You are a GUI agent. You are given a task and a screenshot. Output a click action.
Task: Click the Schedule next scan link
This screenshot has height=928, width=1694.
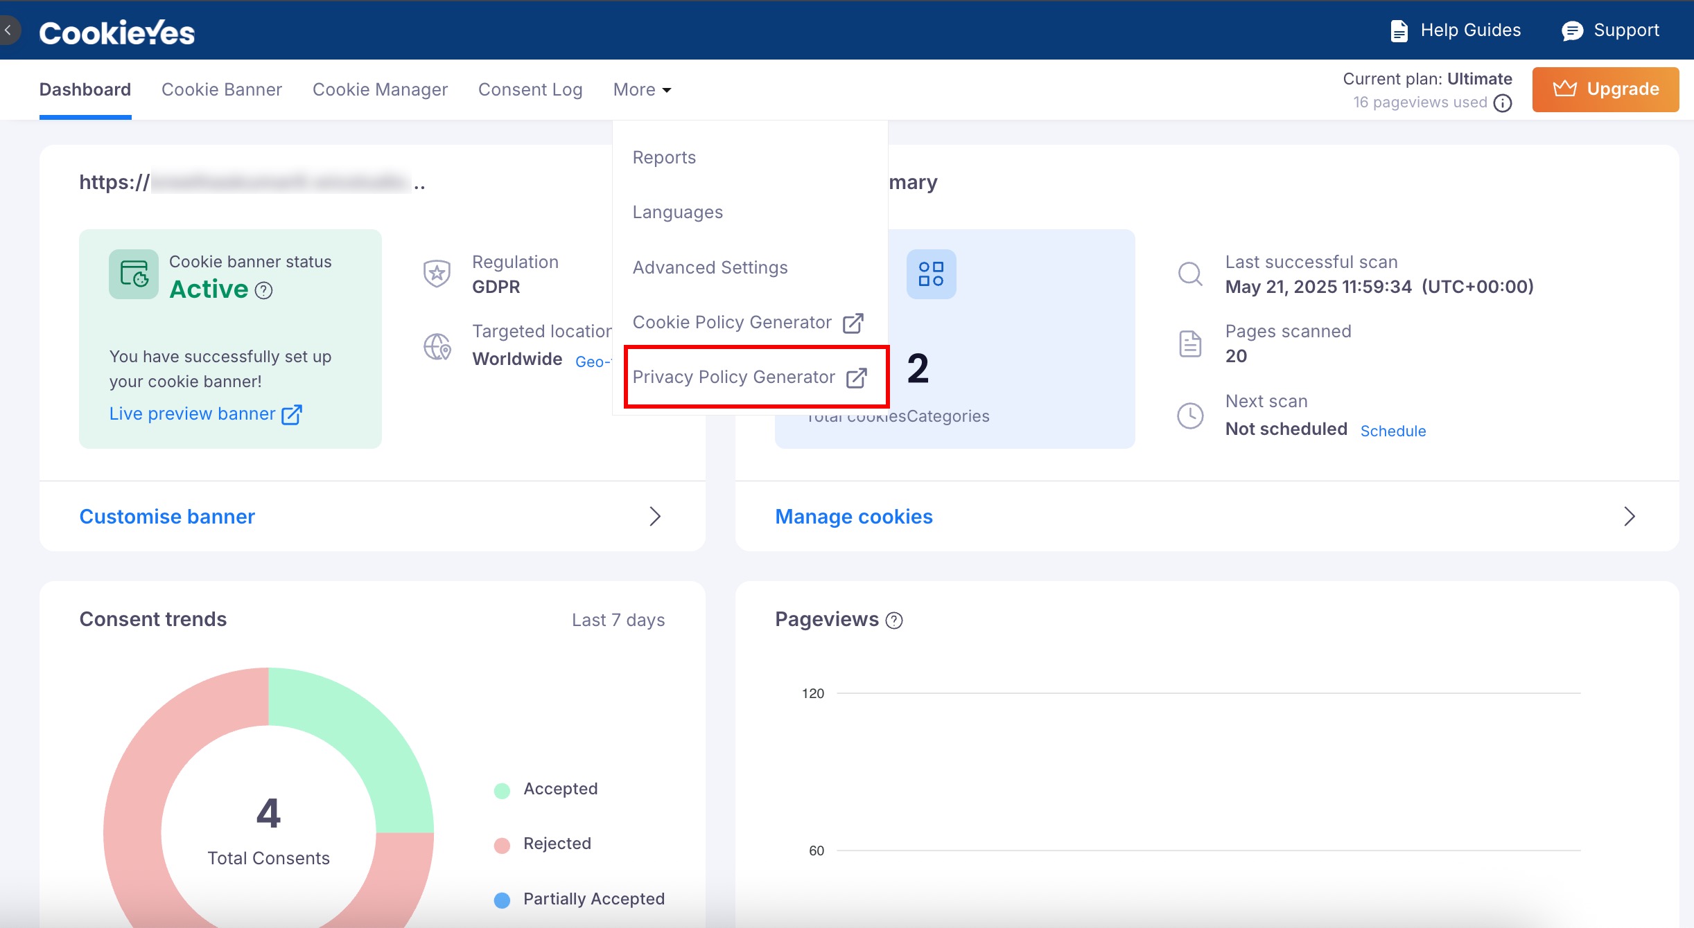(1392, 431)
